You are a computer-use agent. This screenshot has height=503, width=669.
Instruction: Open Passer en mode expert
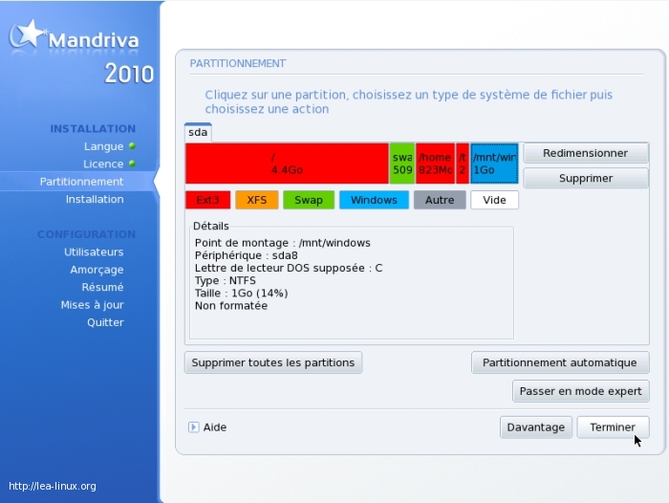click(x=581, y=391)
